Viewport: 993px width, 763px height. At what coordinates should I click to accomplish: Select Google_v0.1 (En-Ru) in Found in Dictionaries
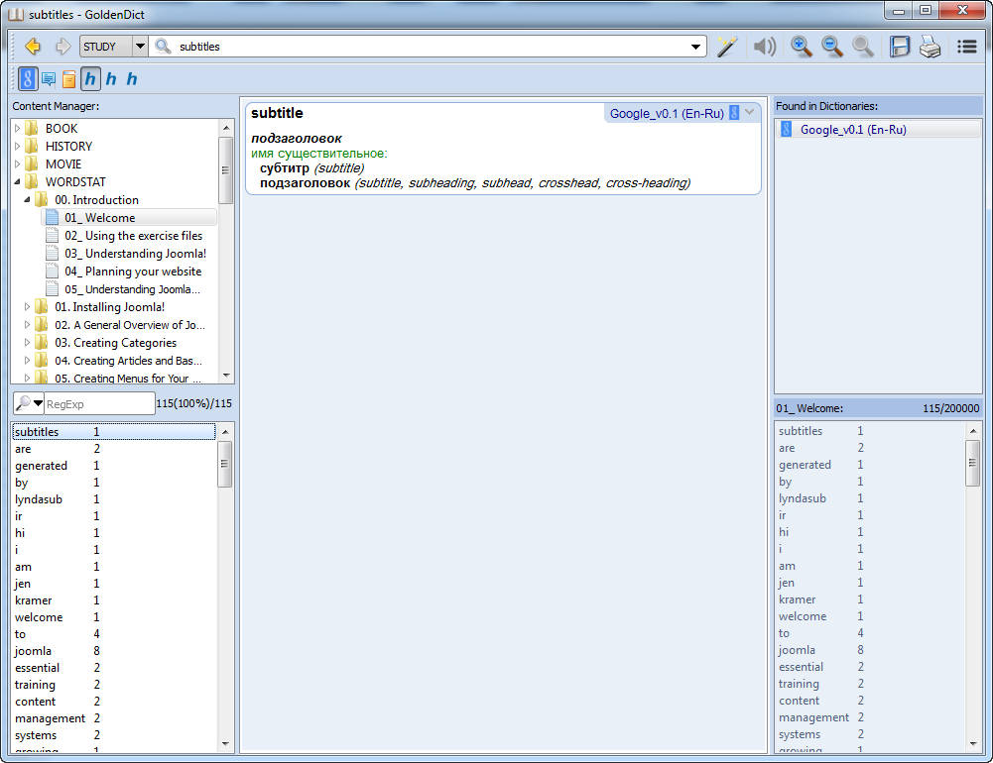coord(878,130)
